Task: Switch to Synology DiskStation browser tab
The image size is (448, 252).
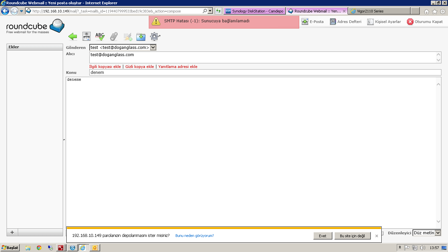Action: (x=254, y=11)
